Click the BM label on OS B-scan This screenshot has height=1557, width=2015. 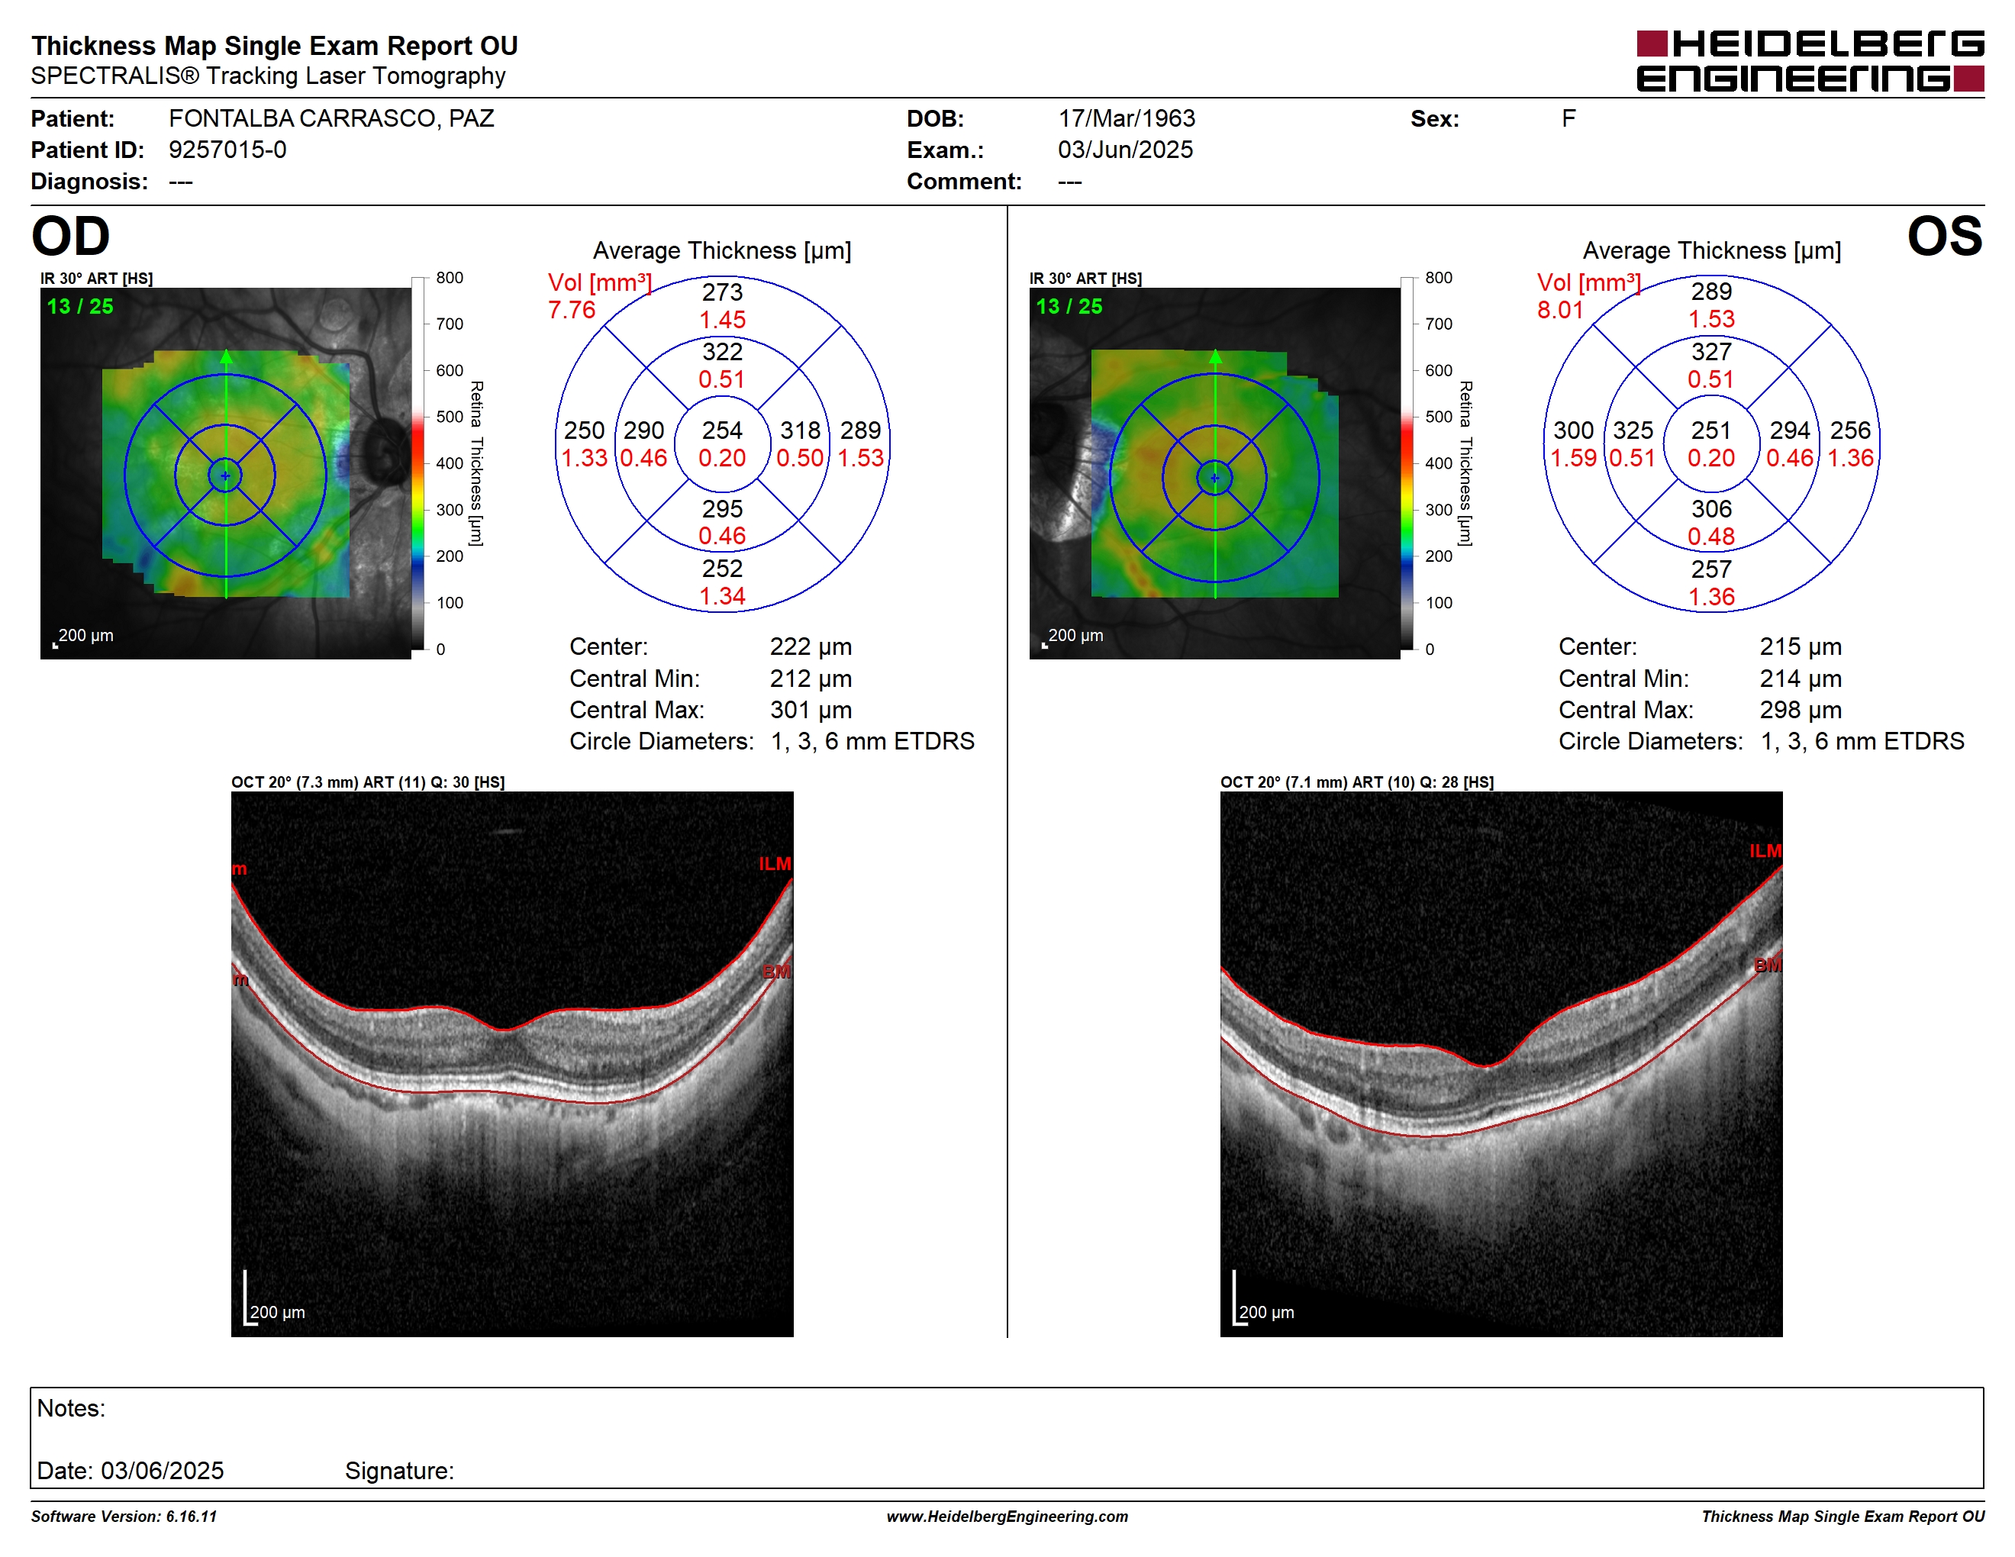point(1767,965)
